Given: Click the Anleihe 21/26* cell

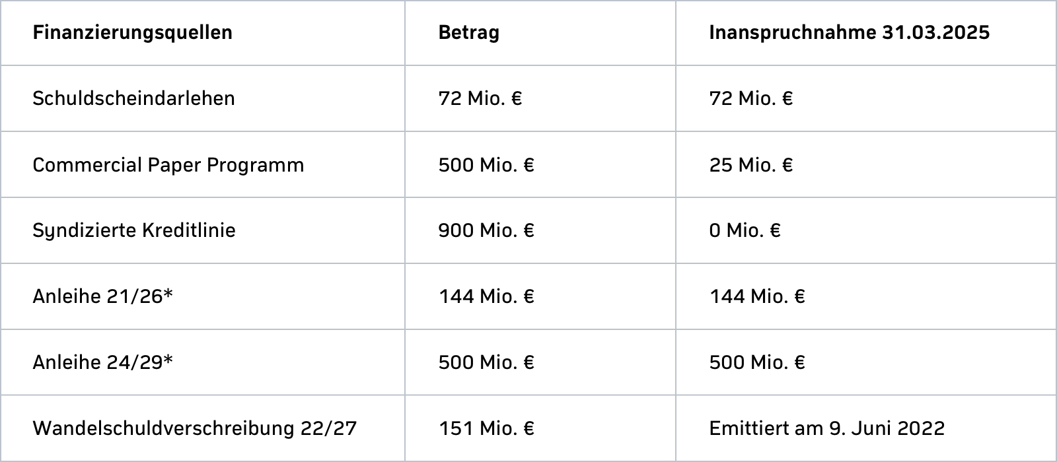Looking at the screenshot, I should 102,296.
